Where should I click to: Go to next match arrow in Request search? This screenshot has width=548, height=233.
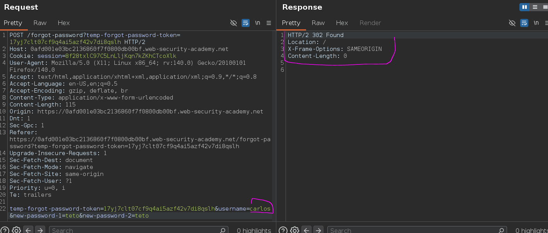(x=40, y=230)
